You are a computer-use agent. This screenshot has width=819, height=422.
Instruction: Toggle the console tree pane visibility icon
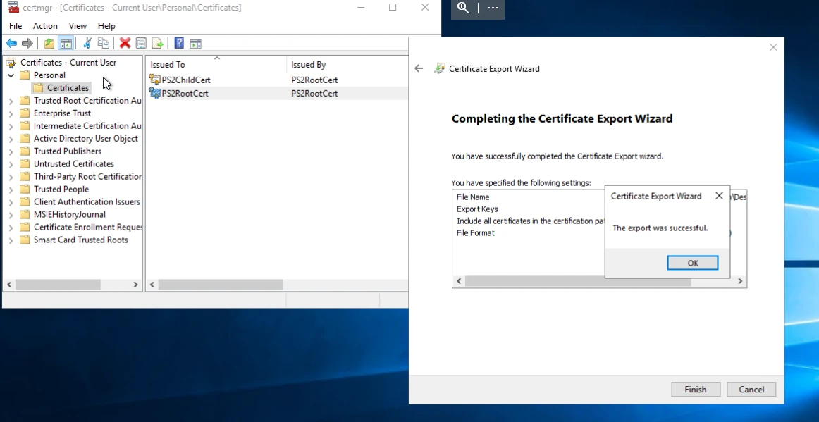tap(66, 43)
